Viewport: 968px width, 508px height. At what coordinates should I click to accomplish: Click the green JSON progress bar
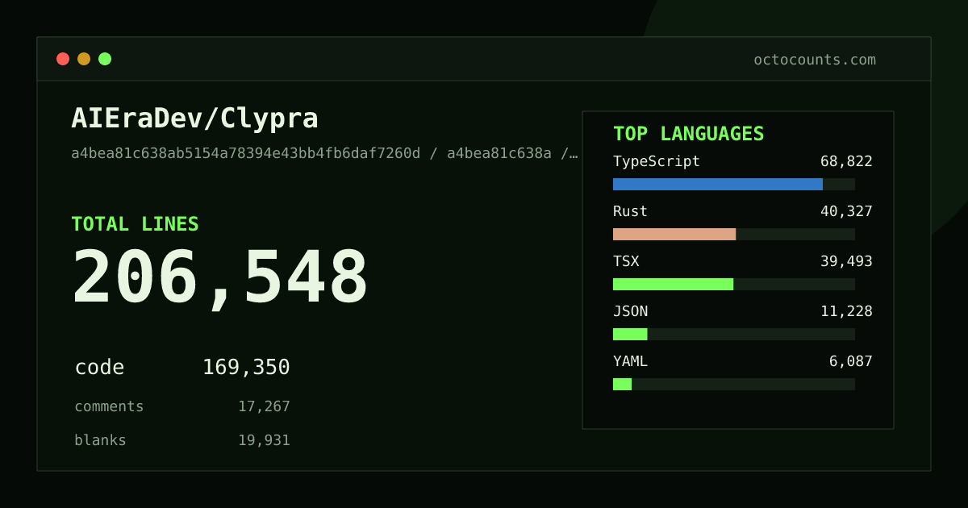point(630,334)
